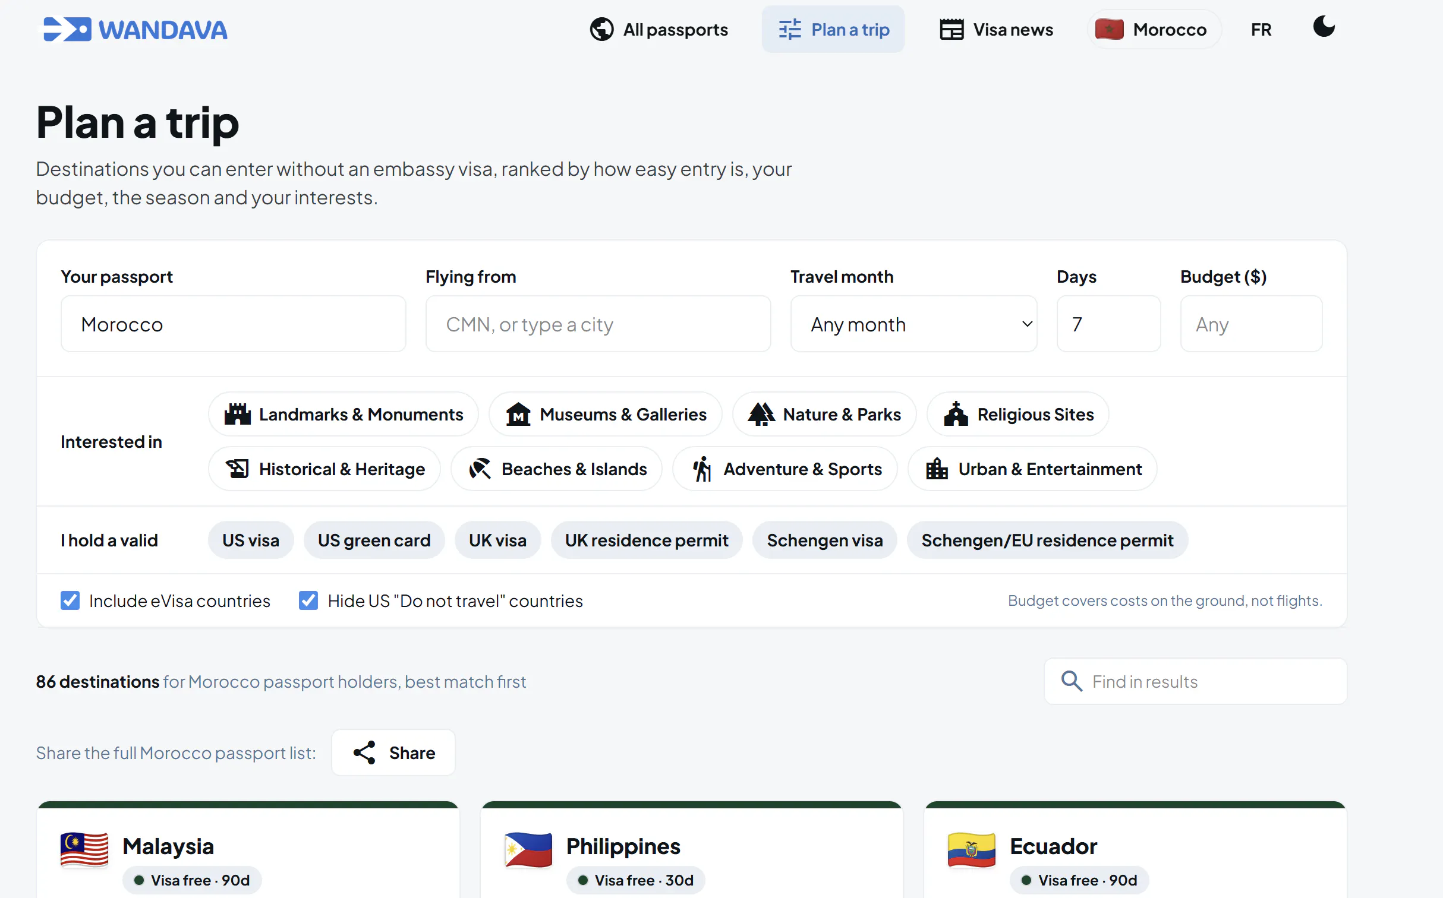
Task: Click the Historical & Heritage scroll icon
Action: click(237, 469)
